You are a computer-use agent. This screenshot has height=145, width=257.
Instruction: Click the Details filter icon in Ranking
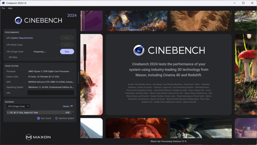[72, 106]
